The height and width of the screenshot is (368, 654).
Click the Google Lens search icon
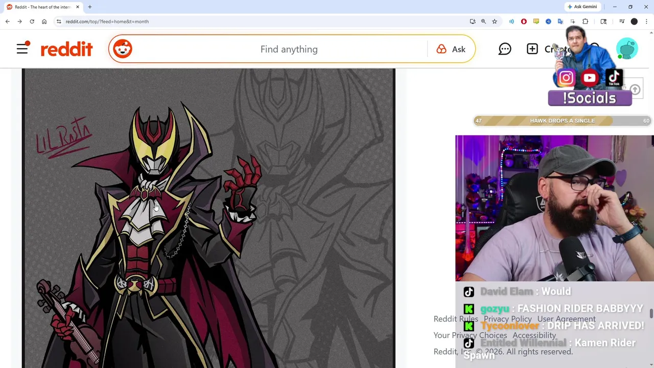(603, 21)
